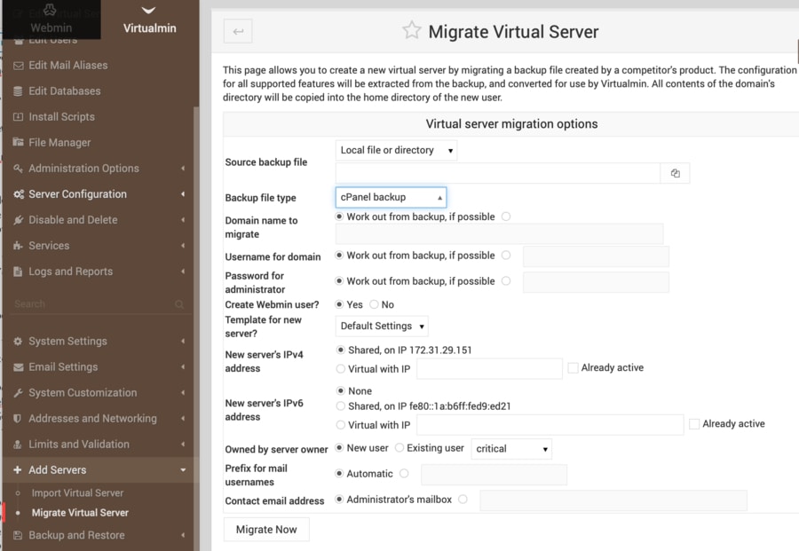Click the sidebar search magnifier icon
The image size is (799, 551).
point(179,304)
